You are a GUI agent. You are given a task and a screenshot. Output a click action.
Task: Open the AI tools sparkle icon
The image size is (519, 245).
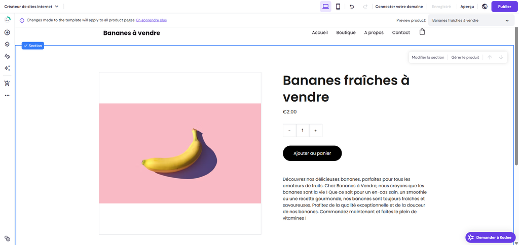pos(7,68)
